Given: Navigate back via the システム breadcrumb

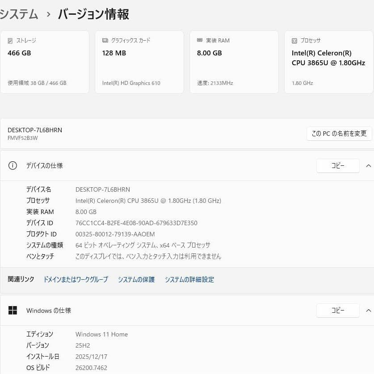Looking at the screenshot, I should point(19,14).
